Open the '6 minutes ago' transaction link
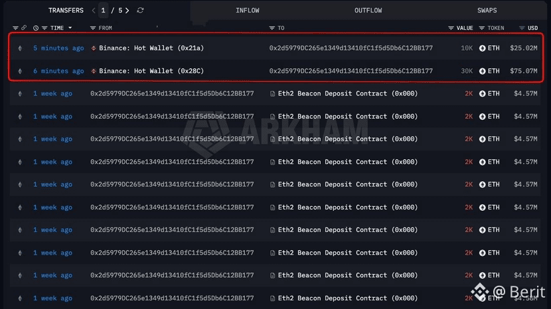Image resolution: width=551 pixels, height=309 pixels. (58, 71)
